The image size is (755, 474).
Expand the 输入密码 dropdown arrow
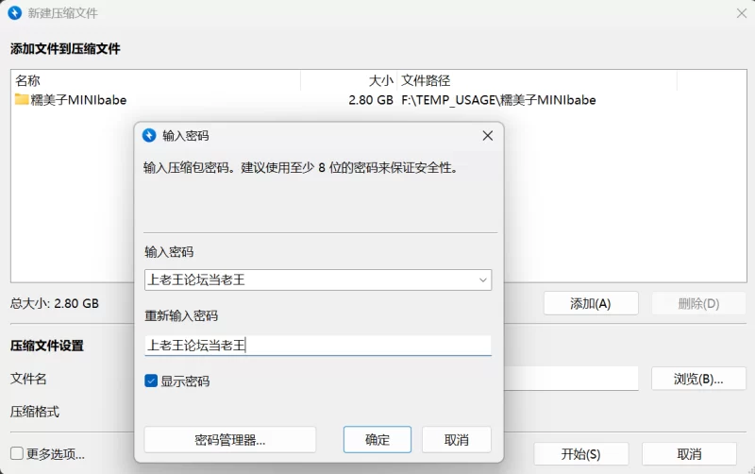tap(482, 280)
